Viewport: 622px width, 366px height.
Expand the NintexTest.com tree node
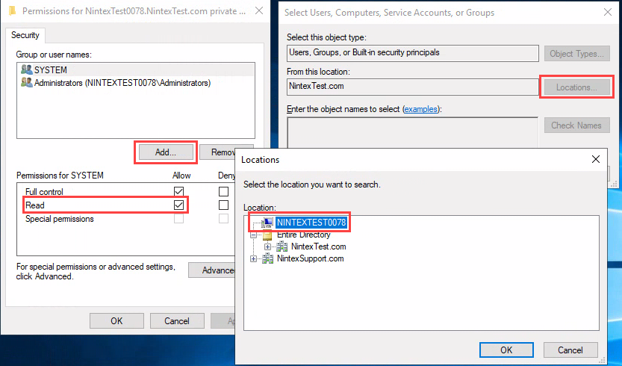click(268, 246)
